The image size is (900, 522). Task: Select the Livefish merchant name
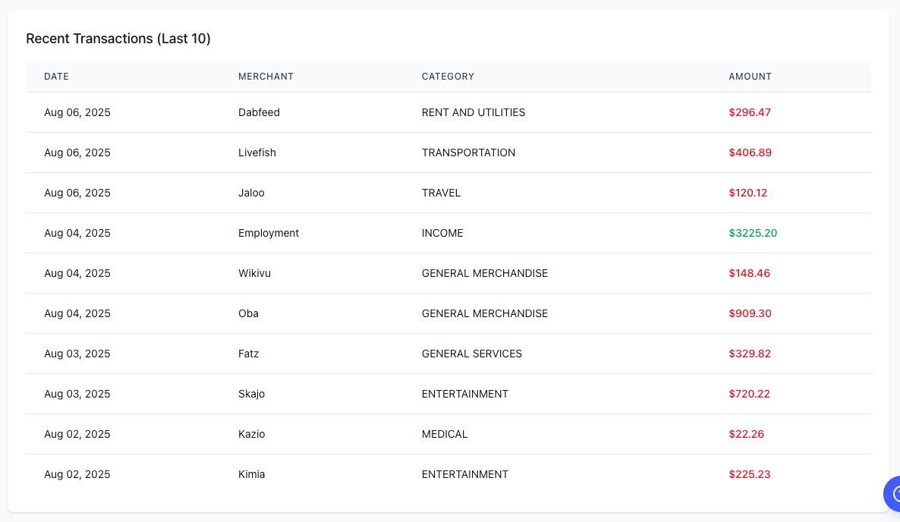257,153
